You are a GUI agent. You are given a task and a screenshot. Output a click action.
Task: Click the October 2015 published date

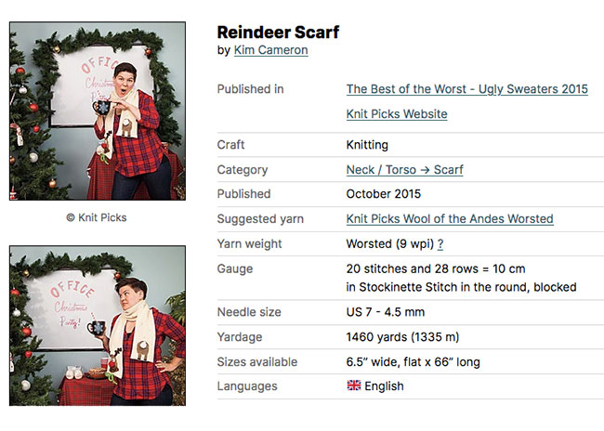point(383,194)
